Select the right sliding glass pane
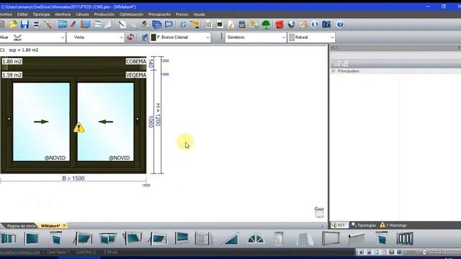461x259 pixels. 106,122
